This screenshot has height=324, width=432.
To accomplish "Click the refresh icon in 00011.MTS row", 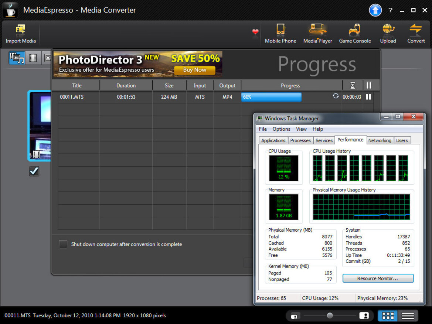I will (x=336, y=96).
